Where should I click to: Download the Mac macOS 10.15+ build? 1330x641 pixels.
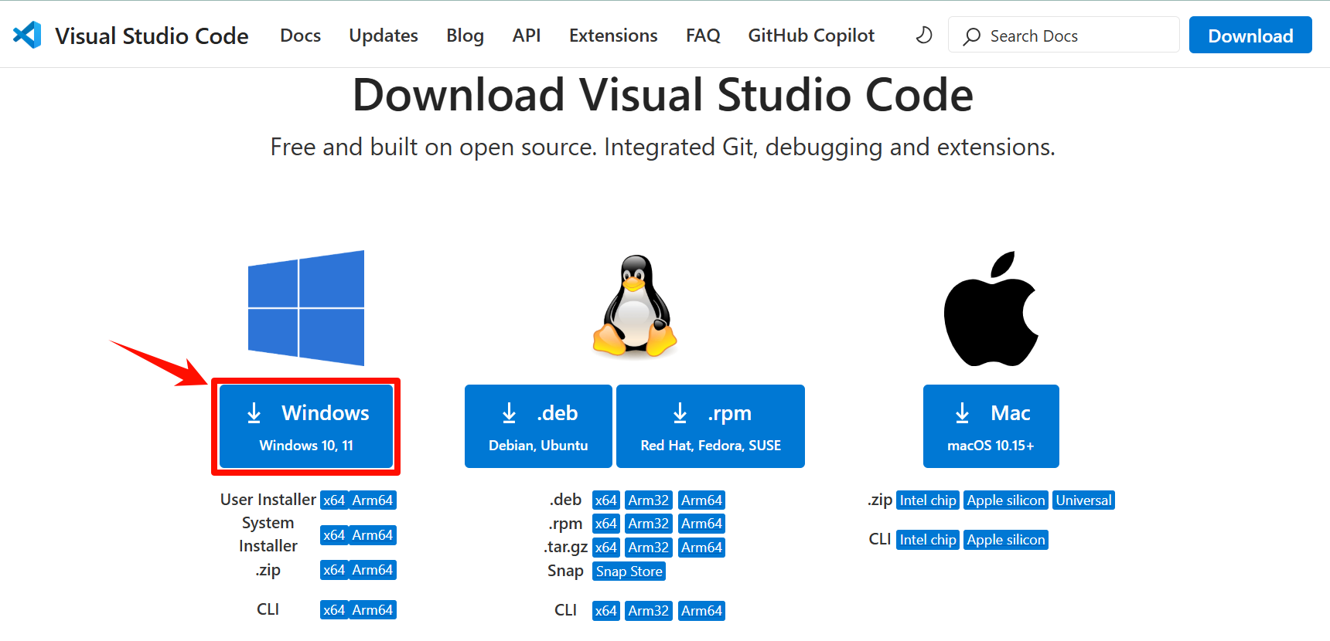991,426
